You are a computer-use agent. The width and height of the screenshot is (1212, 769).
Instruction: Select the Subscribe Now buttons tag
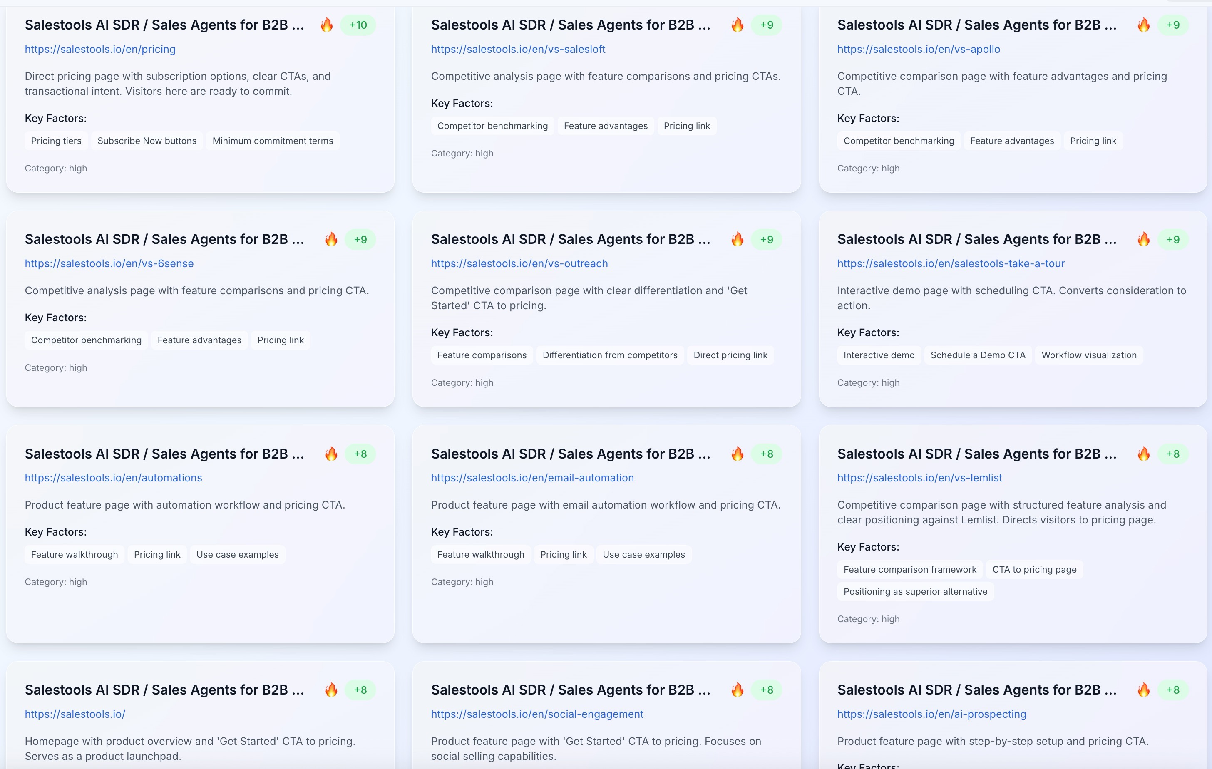(x=147, y=141)
